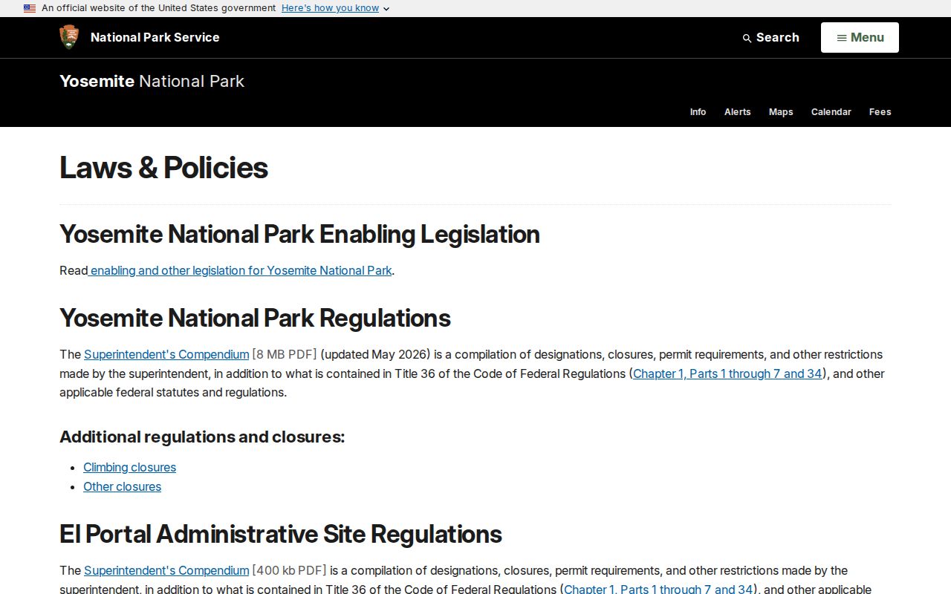This screenshot has width=951, height=594.
Task: Open the 8 MB Superintendent's Compendium link
Action: click(x=166, y=354)
